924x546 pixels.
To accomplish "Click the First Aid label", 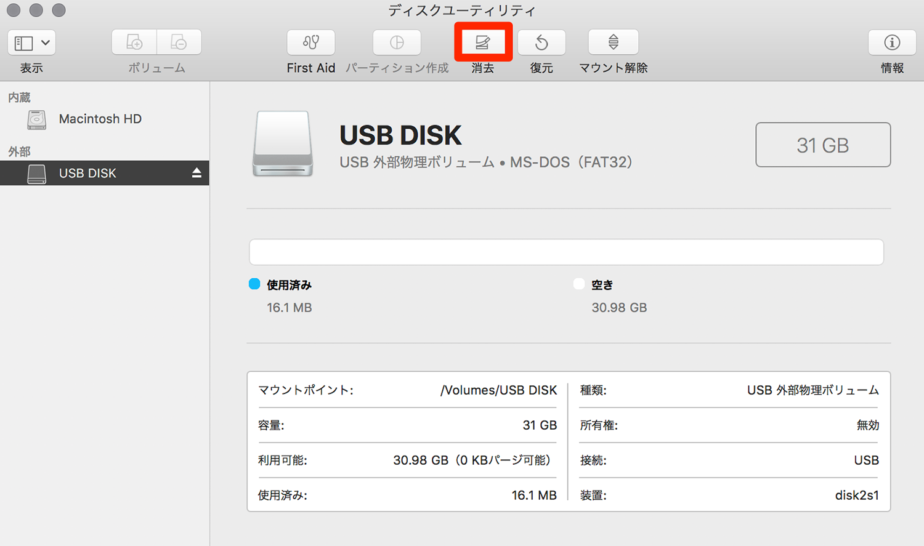I will (x=311, y=68).
